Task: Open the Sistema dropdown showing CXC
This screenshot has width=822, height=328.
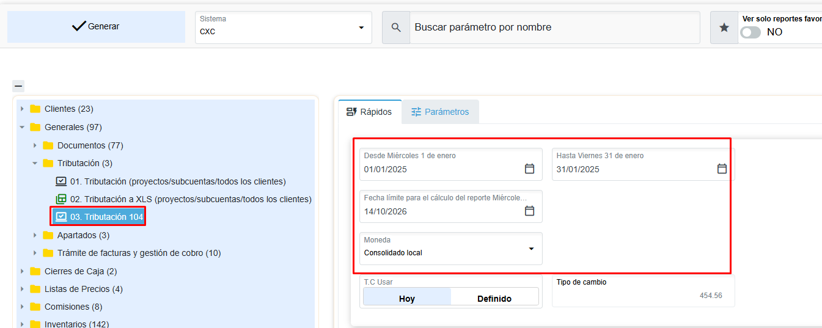Action: pyautogui.click(x=284, y=27)
